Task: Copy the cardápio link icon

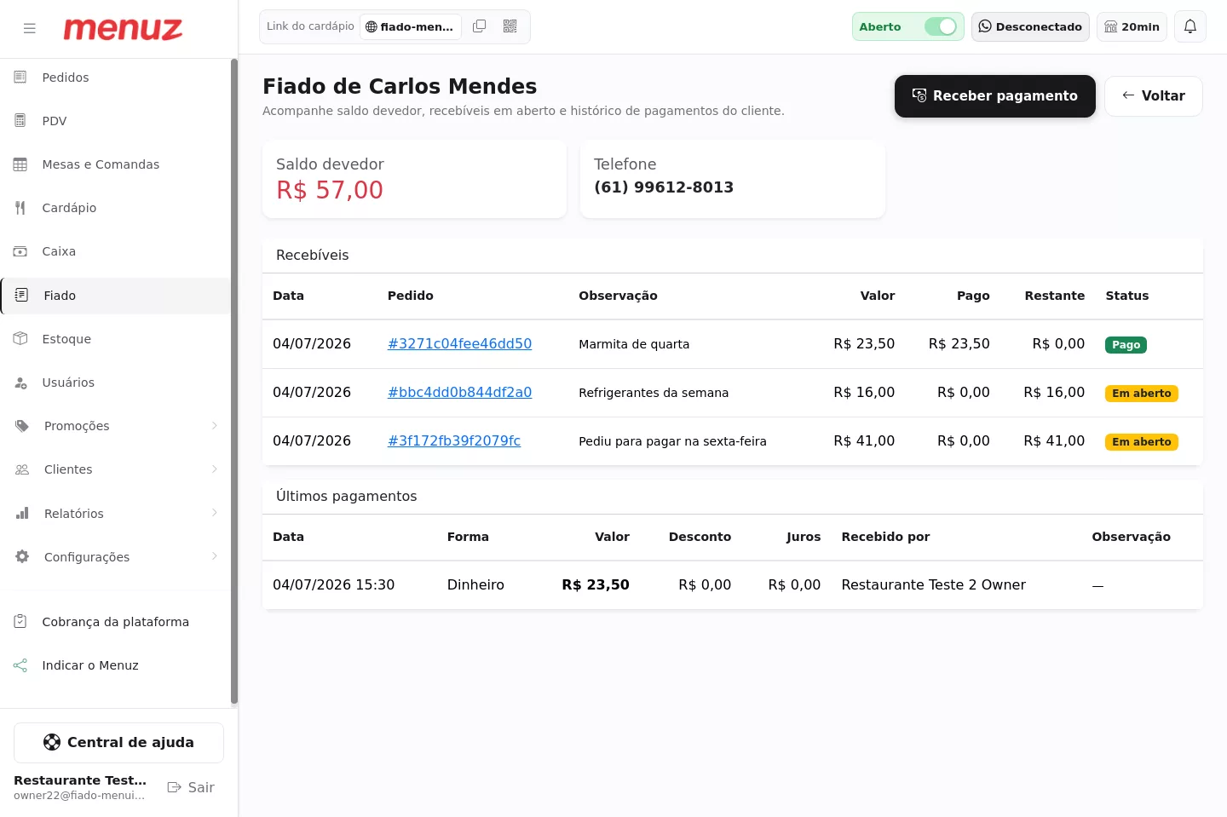Action: pyautogui.click(x=480, y=26)
